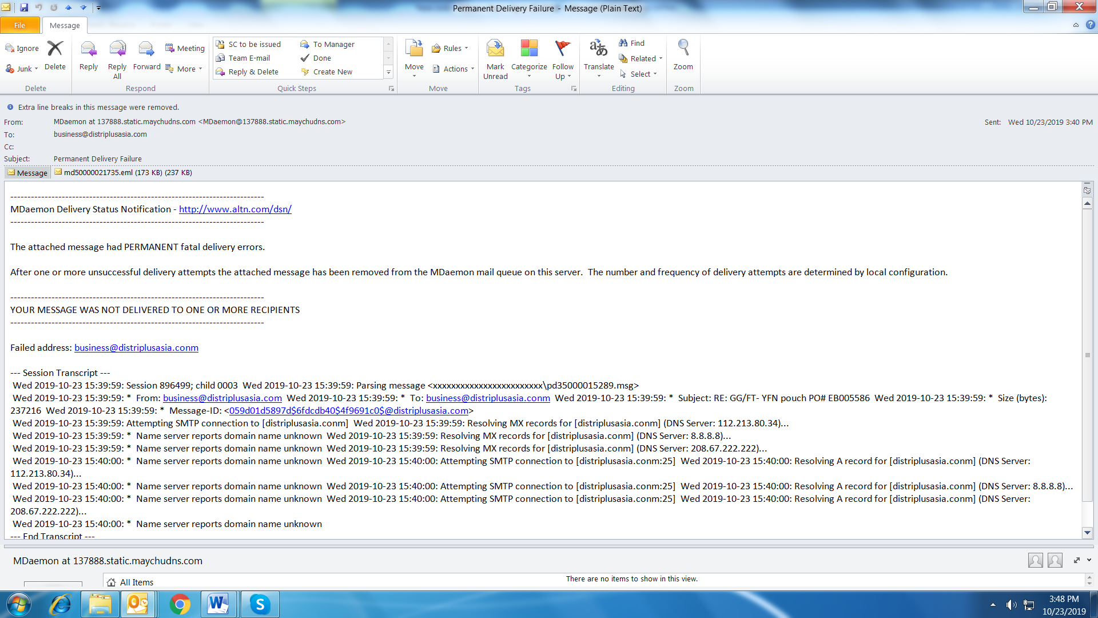The height and width of the screenshot is (618, 1098).
Task: Open the Follow Up flag dropdown
Action: (x=563, y=59)
